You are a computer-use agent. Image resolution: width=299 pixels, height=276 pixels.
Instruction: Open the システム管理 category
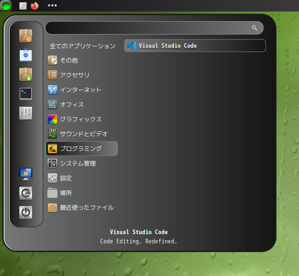(x=81, y=163)
